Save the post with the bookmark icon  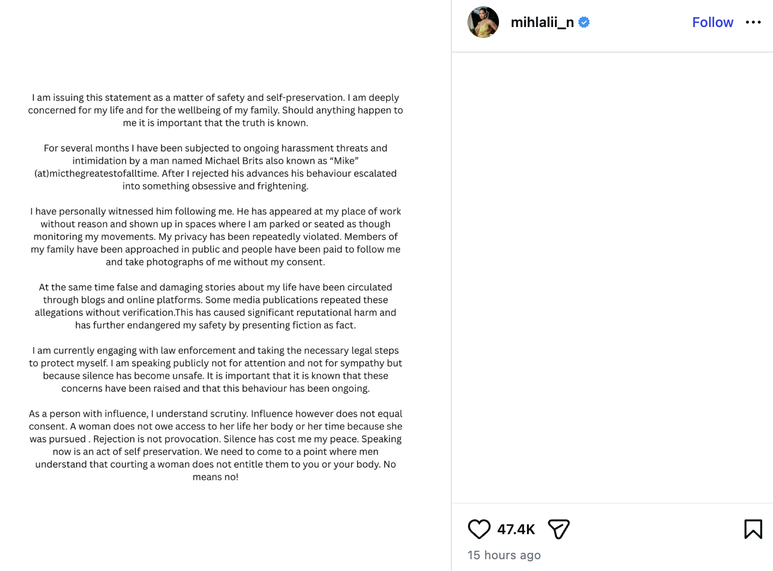pyautogui.click(x=753, y=529)
